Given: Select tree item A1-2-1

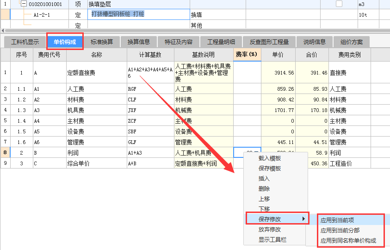Looking at the screenshot, I should point(42,15).
